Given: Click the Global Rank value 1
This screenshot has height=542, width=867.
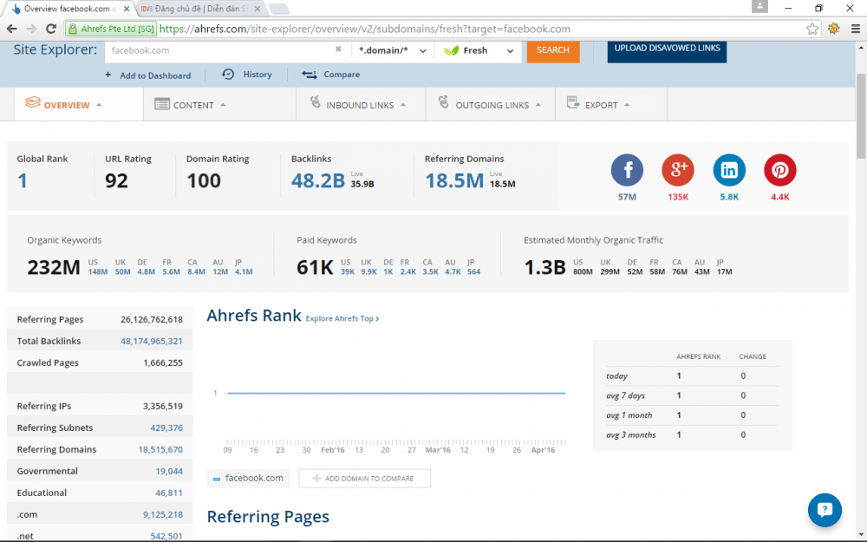Looking at the screenshot, I should (x=23, y=180).
